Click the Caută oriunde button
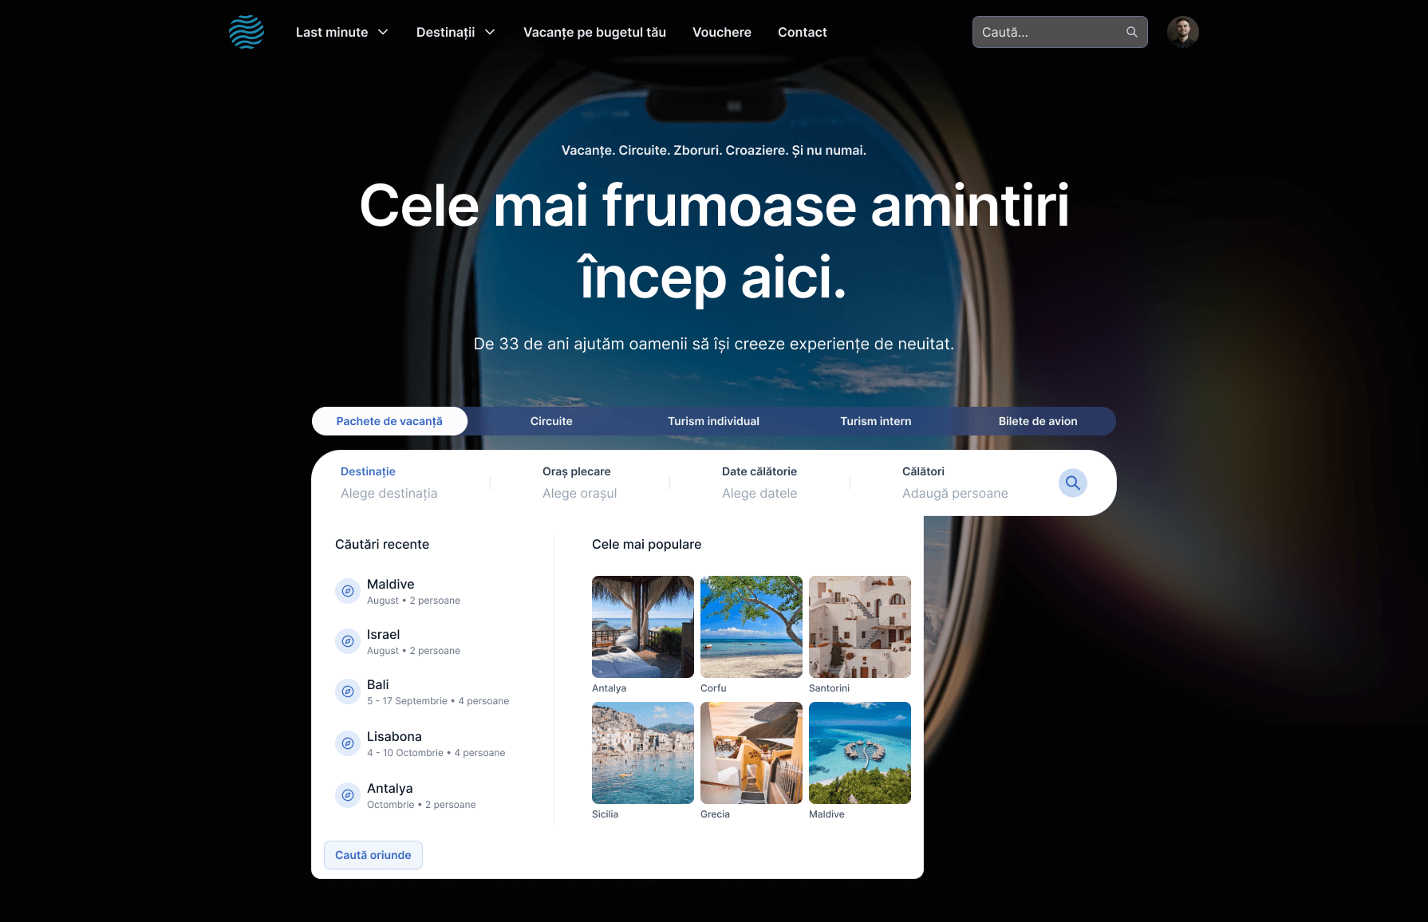 pos(373,855)
